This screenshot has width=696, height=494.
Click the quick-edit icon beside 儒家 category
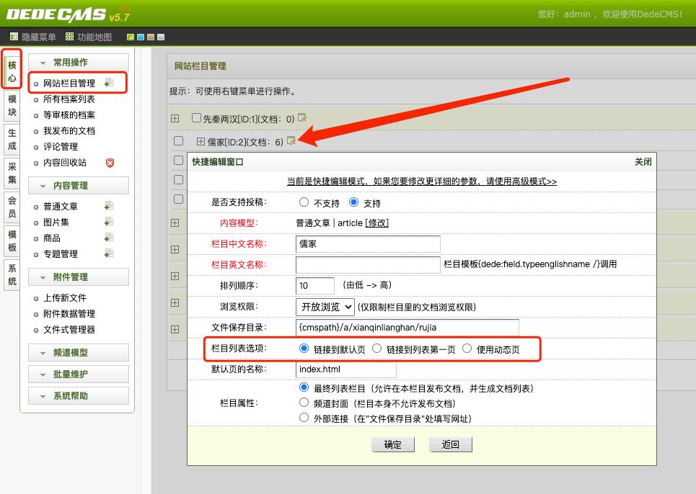pyautogui.click(x=291, y=141)
